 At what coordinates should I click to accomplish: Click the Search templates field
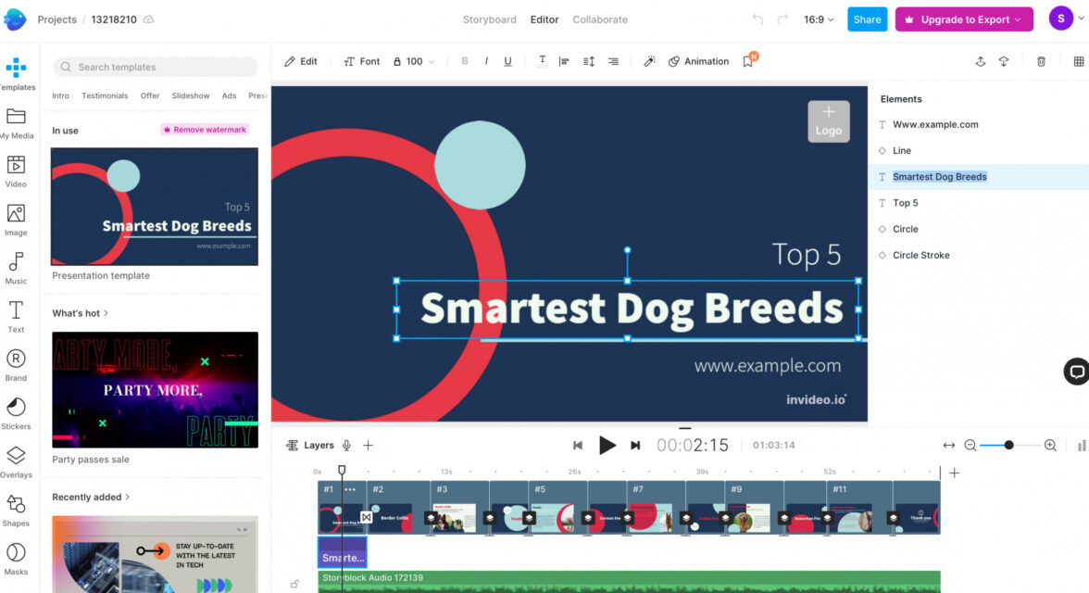coord(155,67)
